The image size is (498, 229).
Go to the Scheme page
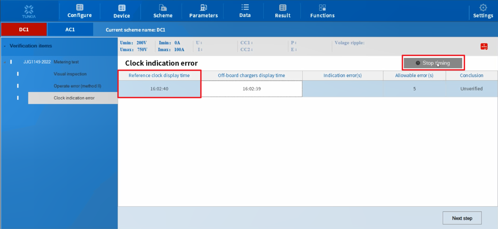pyautogui.click(x=163, y=11)
